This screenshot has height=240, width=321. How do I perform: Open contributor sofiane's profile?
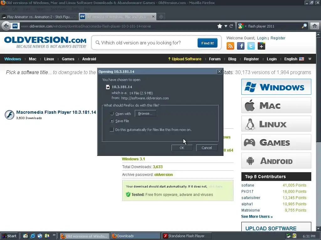pos(248,185)
